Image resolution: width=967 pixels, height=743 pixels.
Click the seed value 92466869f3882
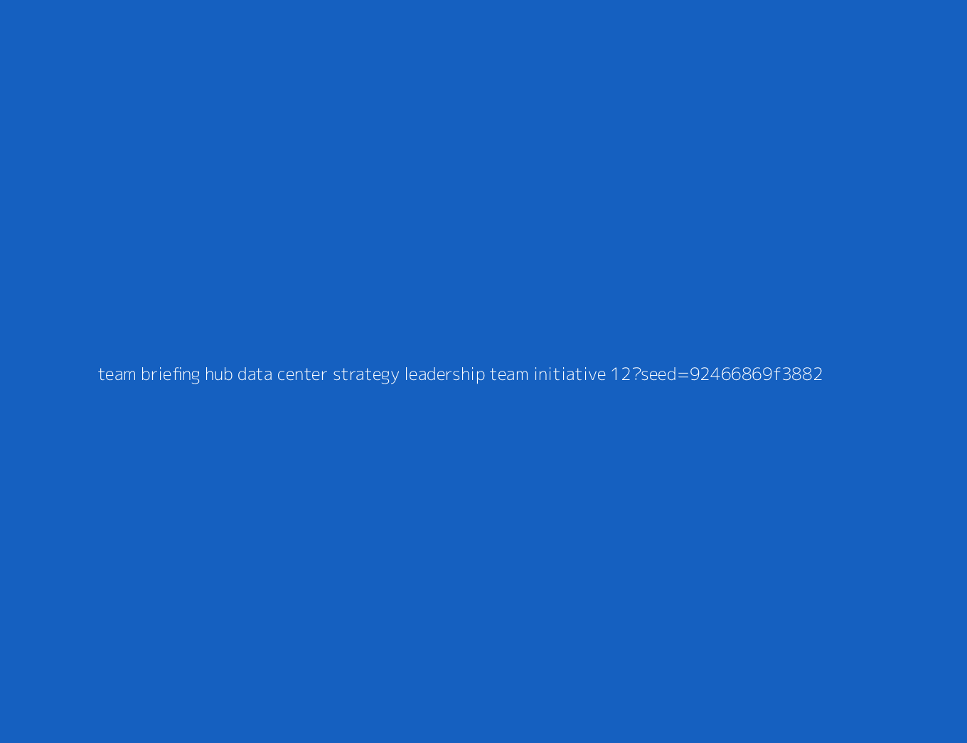(756, 374)
